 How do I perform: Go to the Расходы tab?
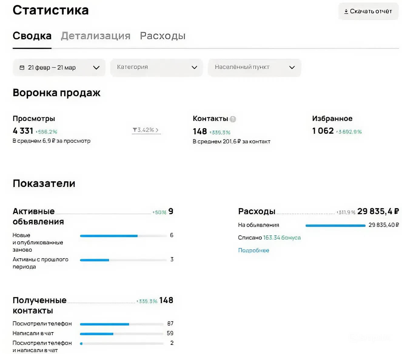(x=163, y=36)
